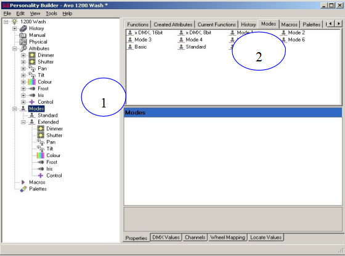The height and width of the screenshot is (256, 345).
Task: Select the Pan item under Extended mode
Action: 51,142
